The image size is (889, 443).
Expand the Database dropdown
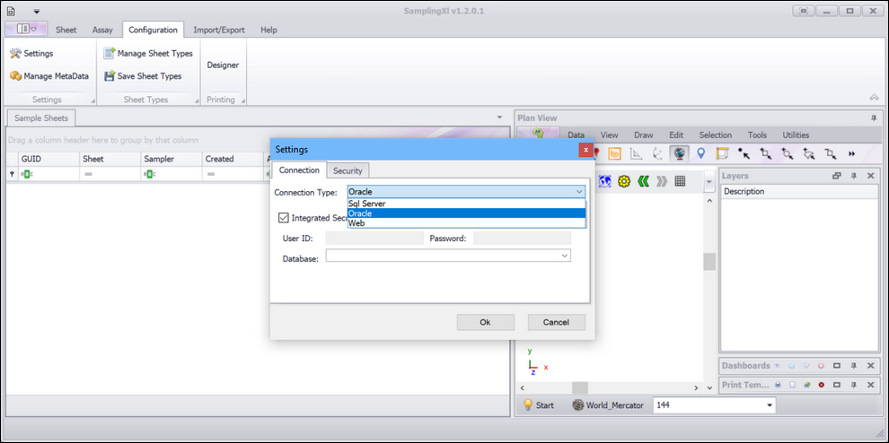(565, 256)
